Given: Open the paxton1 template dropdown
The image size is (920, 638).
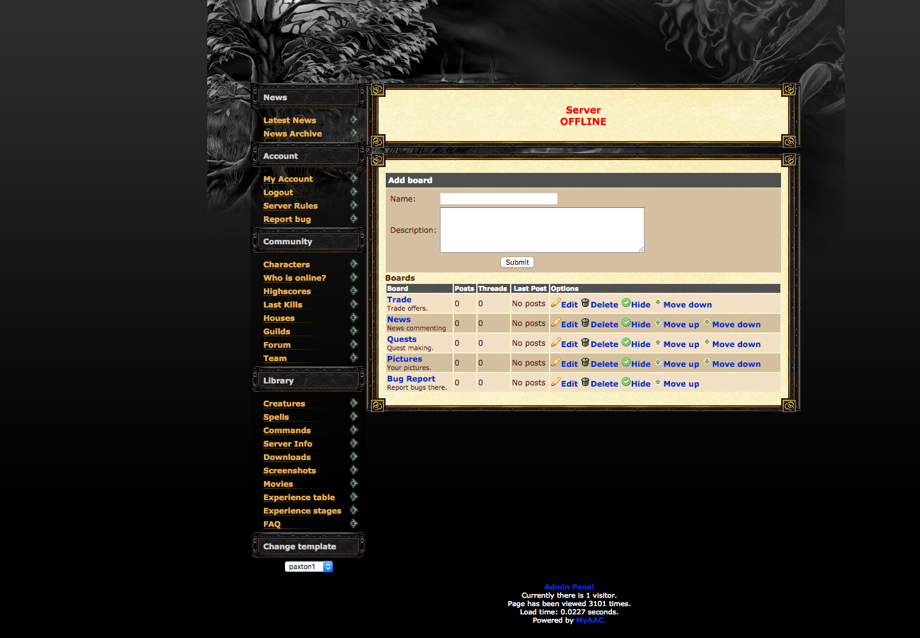Looking at the screenshot, I should (x=309, y=567).
